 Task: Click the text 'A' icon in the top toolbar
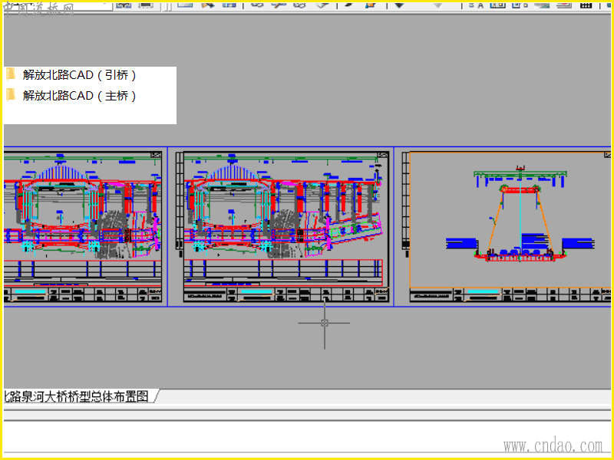point(480,5)
